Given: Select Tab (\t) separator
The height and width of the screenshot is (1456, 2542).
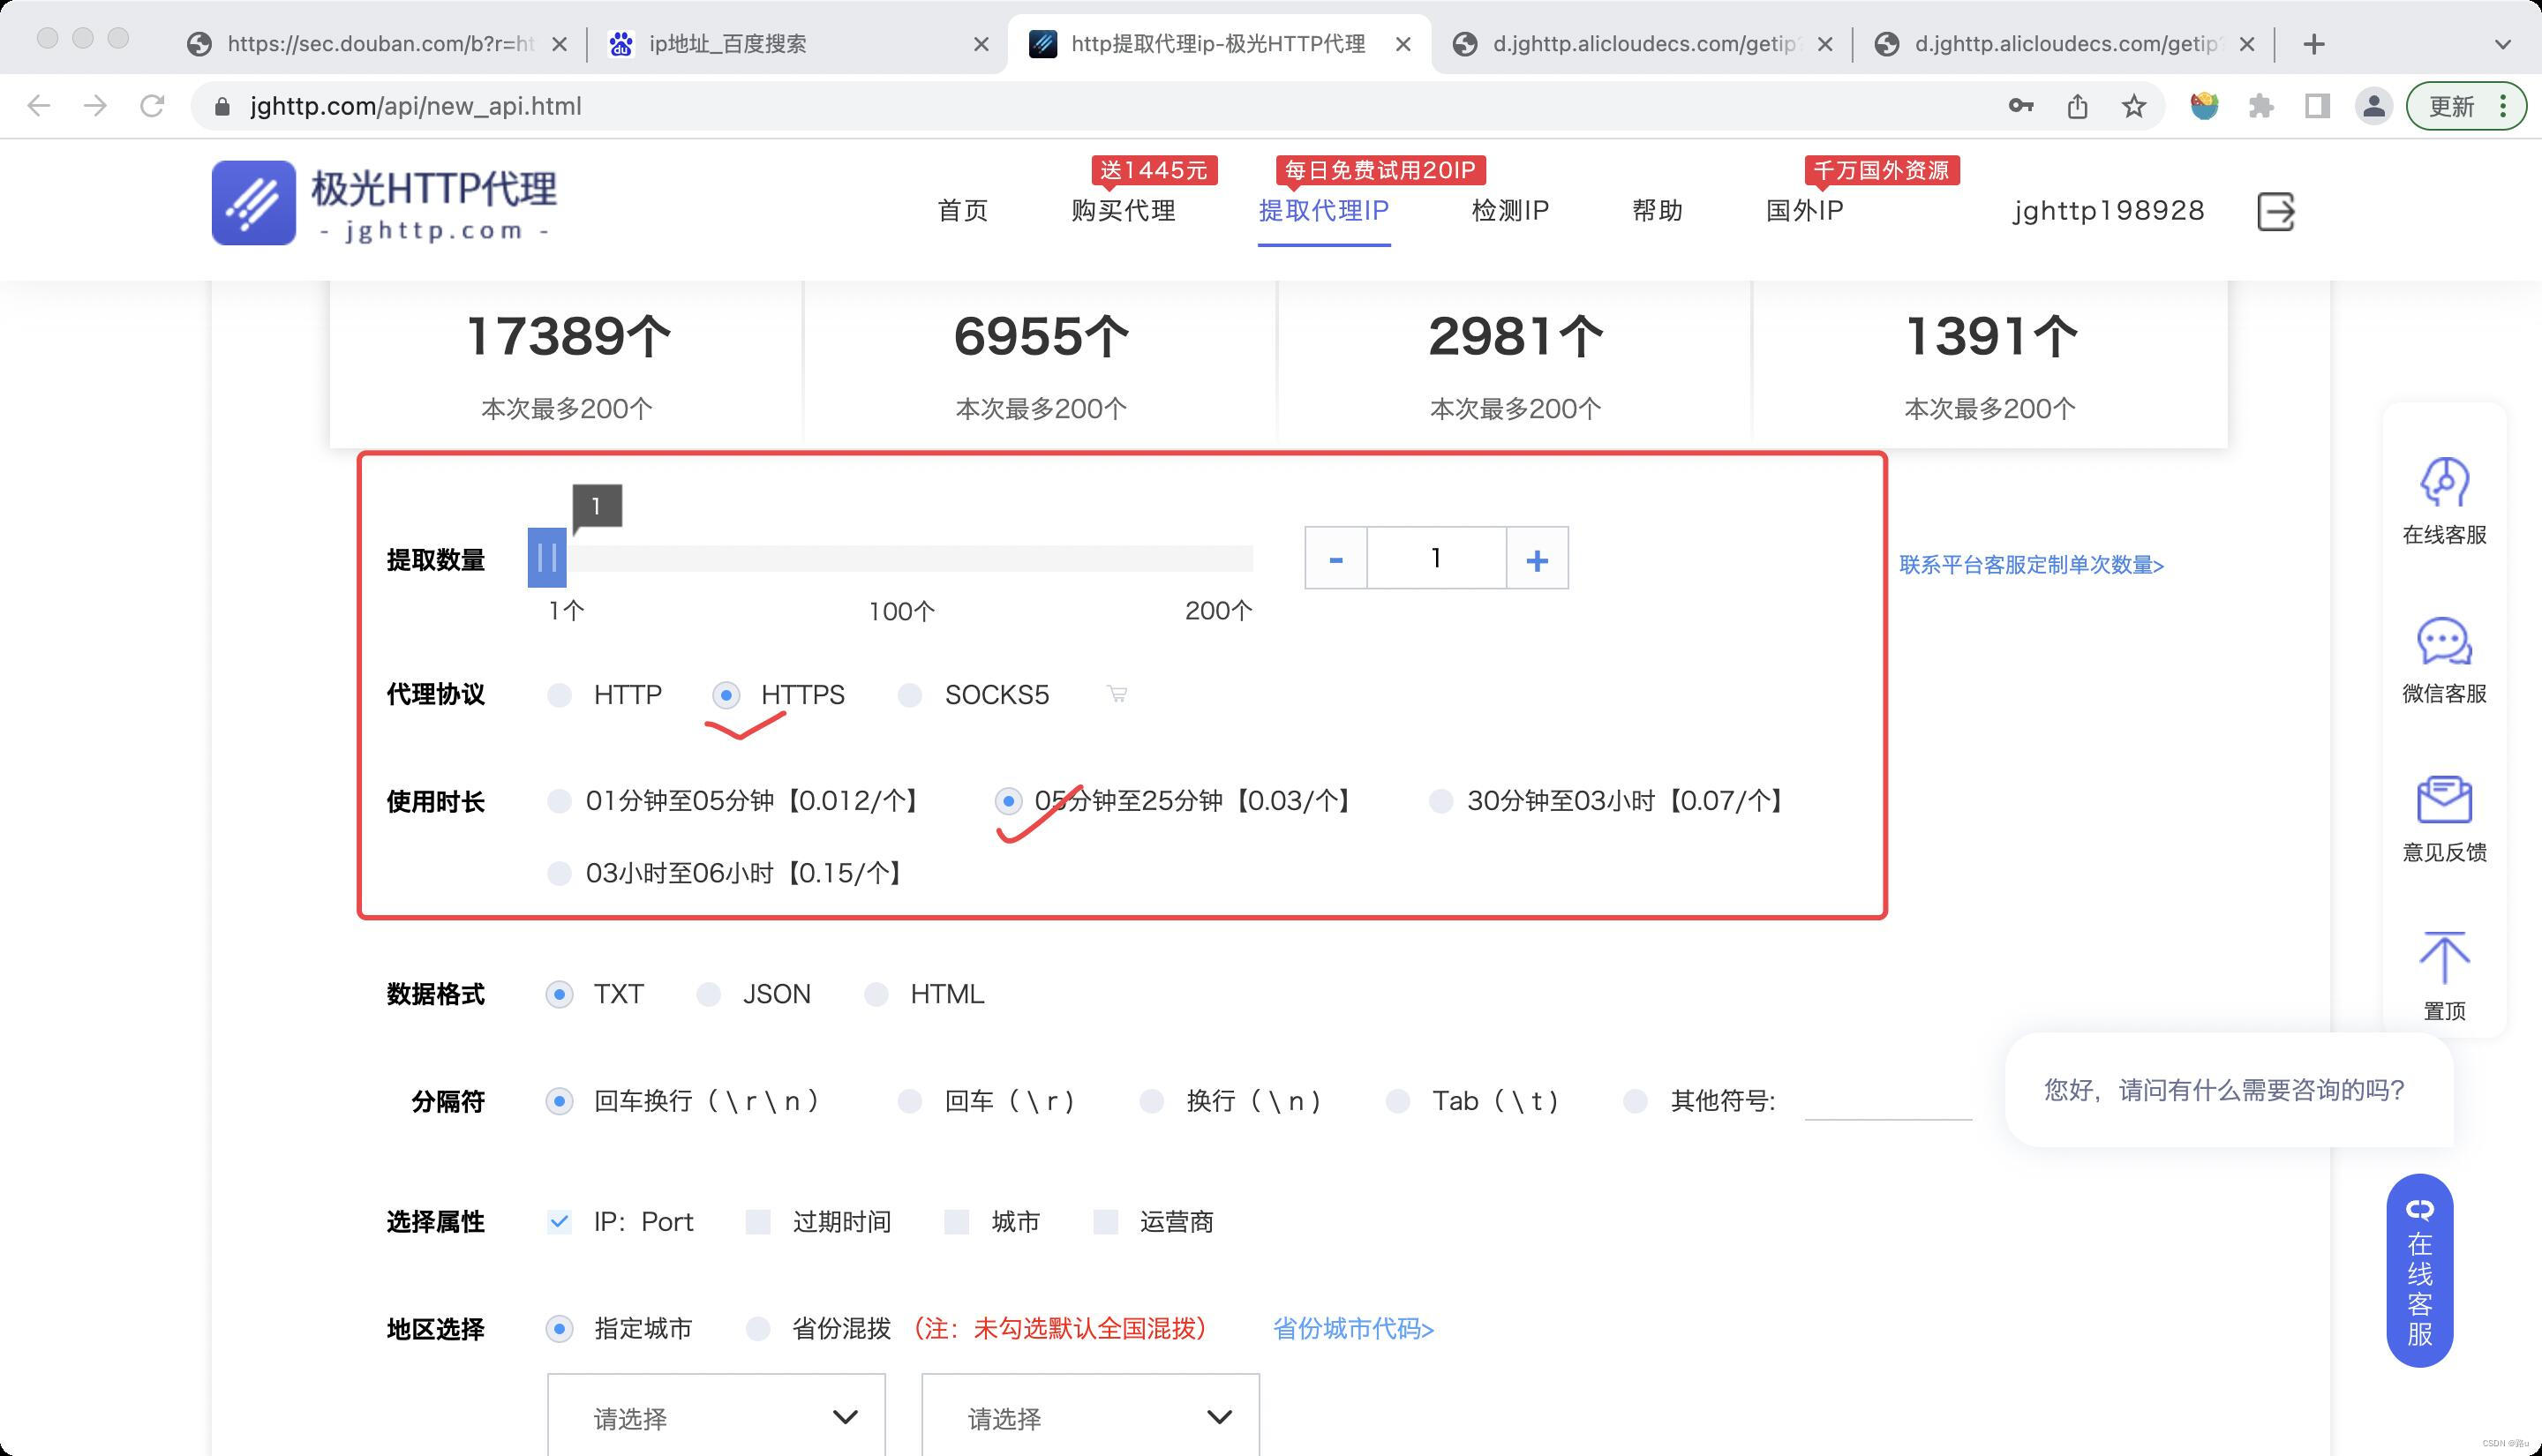Looking at the screenshot, I should point(1397,1101).
